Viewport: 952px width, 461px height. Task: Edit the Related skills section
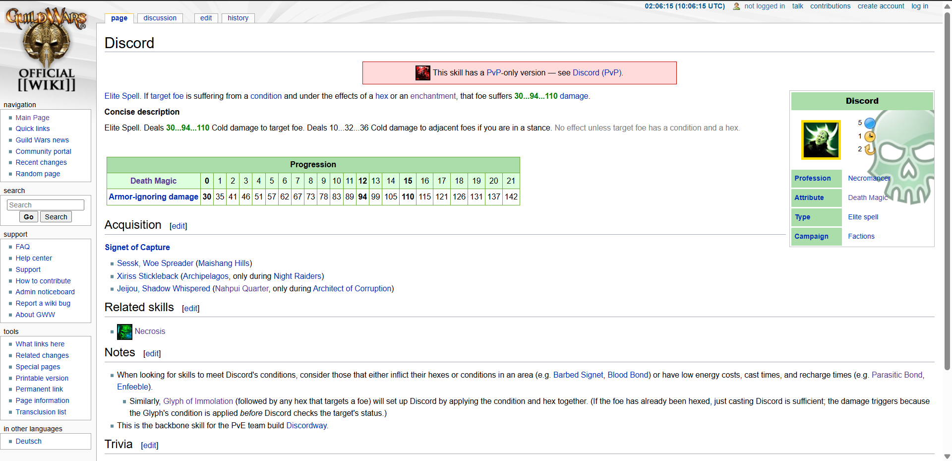point(190,308)
